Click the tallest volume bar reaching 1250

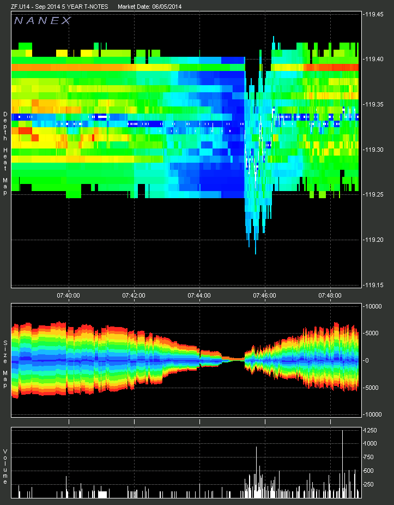(x=342, y=464)
